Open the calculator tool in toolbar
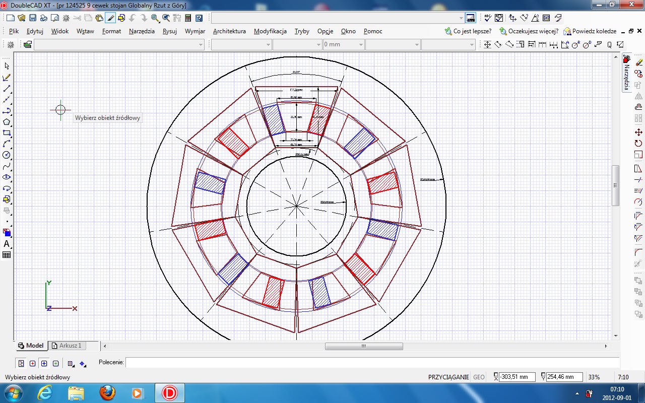 (188, 18)
